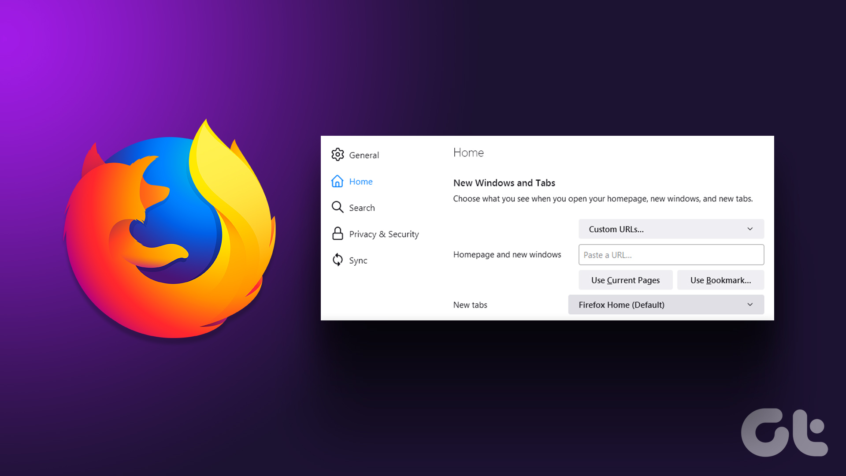Click the chevron on the New tabs selector
The height and width of the screenshot is (476, 846).
tap(750, 305)
